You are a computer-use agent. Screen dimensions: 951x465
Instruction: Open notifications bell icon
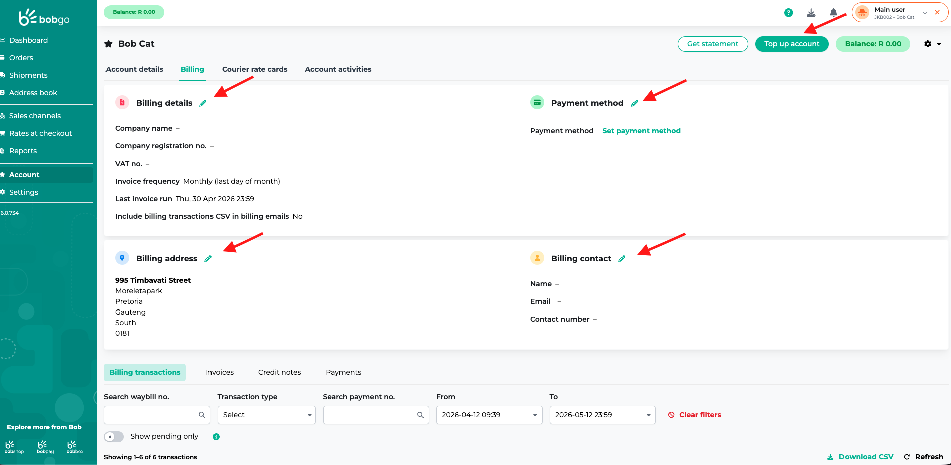[x=834, y=13]
